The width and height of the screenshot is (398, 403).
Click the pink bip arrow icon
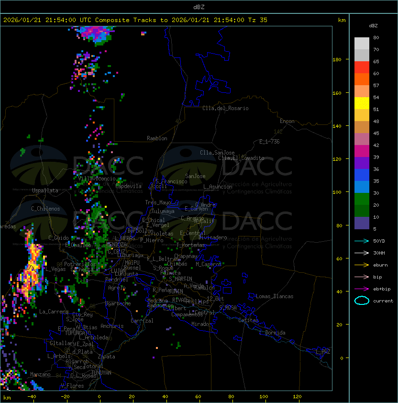(x=362, y=277)
